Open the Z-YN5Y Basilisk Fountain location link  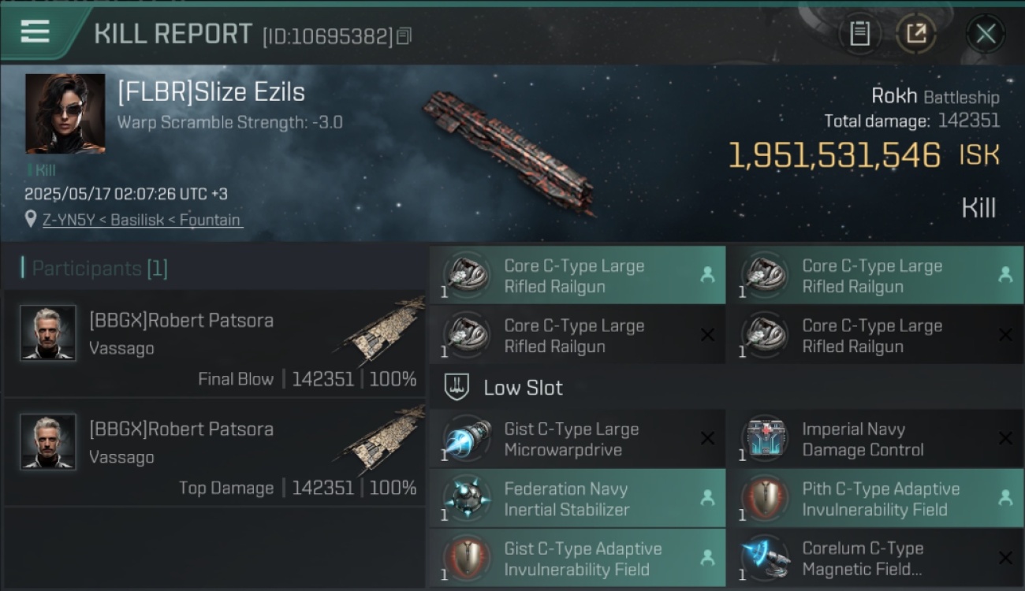pyautogui.click(x=142, y=220)
